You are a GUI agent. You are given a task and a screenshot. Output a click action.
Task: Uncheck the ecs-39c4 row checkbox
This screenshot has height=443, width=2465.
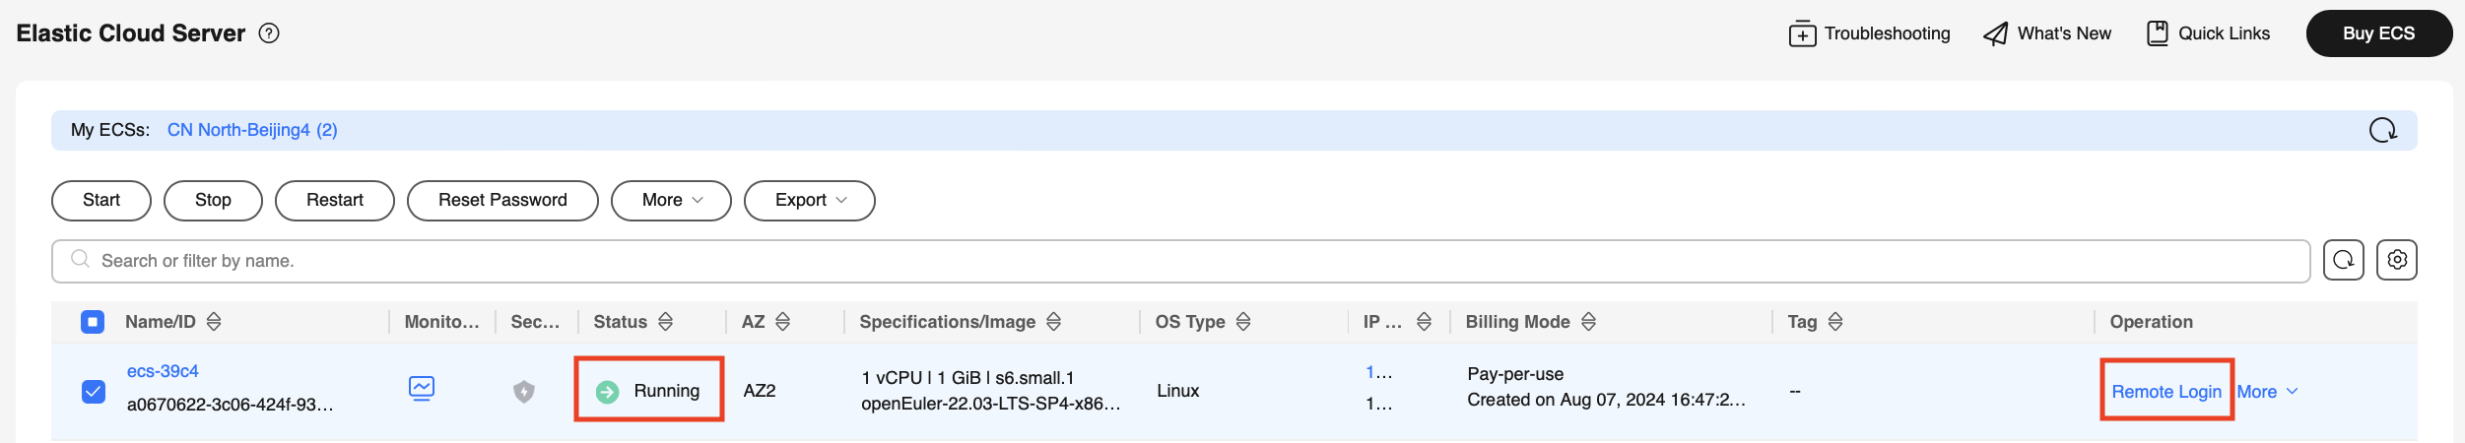[x=94, y=392]
